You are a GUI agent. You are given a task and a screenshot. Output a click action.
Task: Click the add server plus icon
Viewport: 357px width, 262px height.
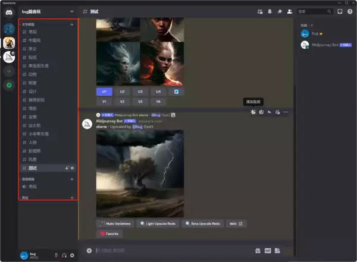(9, 72)
